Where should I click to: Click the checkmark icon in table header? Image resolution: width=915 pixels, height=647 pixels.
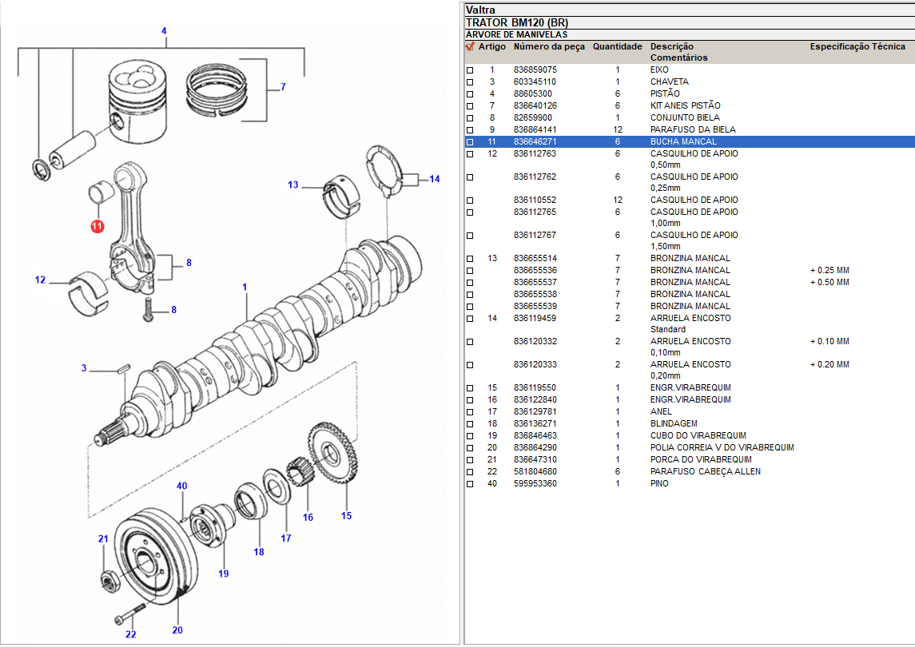[x=470, y=47]
